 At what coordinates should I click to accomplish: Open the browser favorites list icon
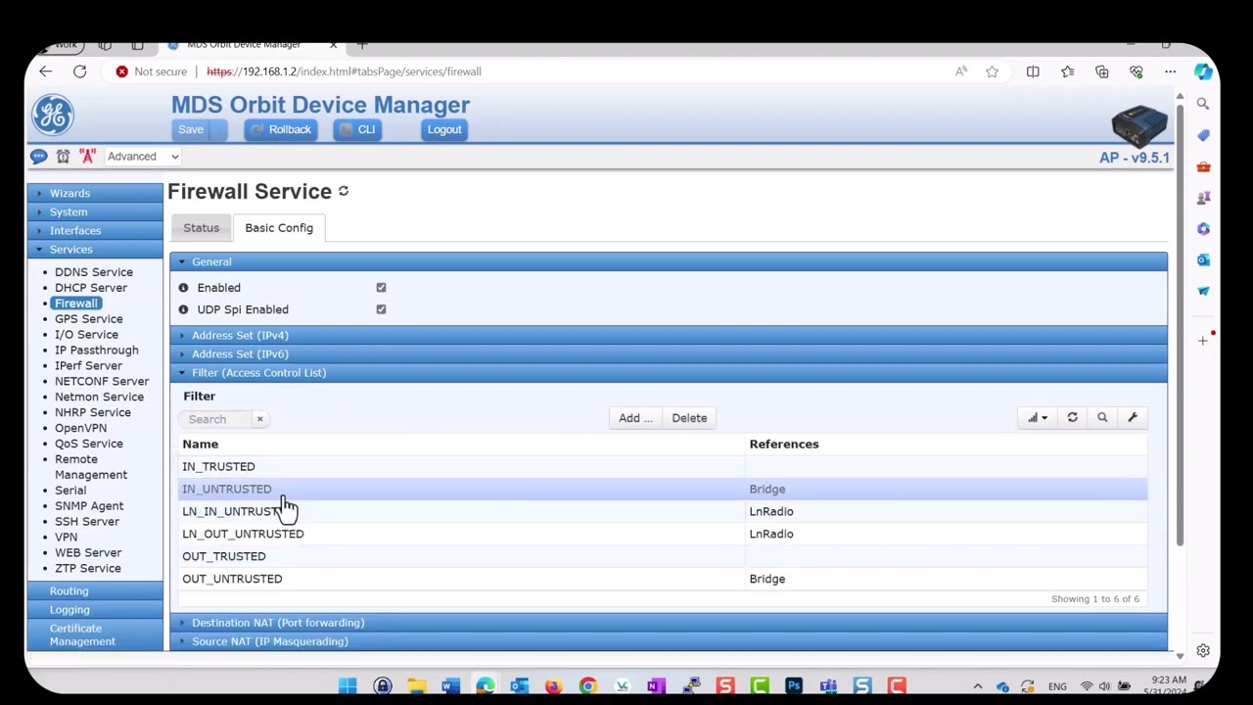(x=1067, y=71)
